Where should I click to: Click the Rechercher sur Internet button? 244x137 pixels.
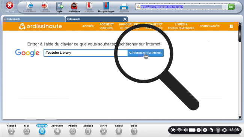pyautogui.click(x=146, y=53)
